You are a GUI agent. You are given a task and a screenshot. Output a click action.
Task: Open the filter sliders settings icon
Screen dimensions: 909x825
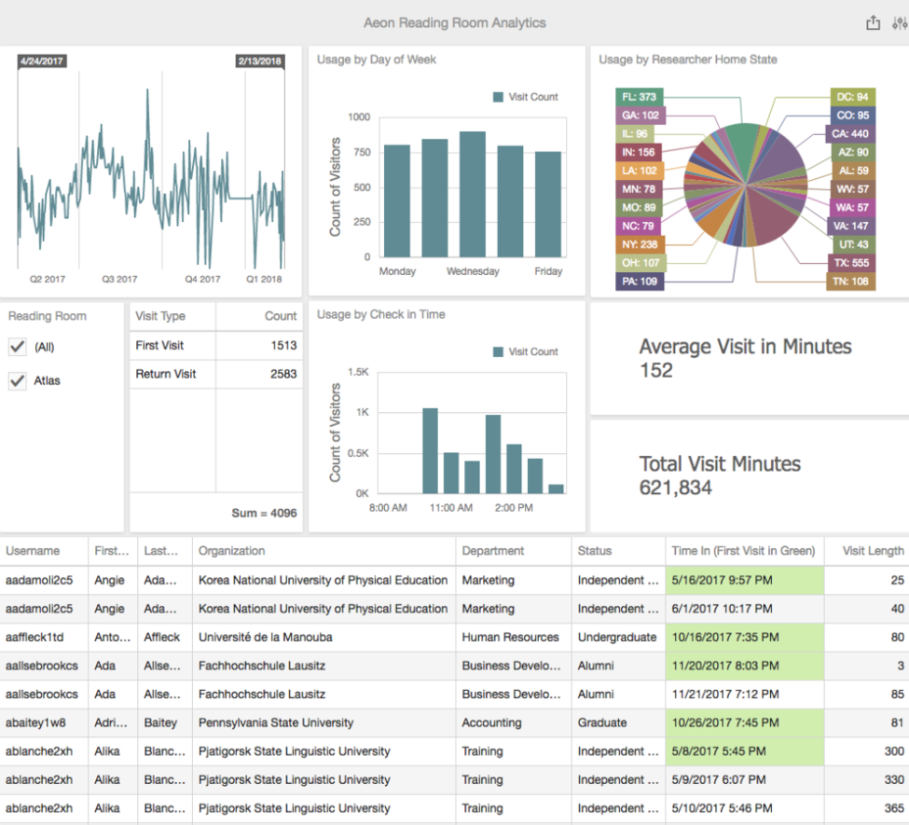point(900,23)
